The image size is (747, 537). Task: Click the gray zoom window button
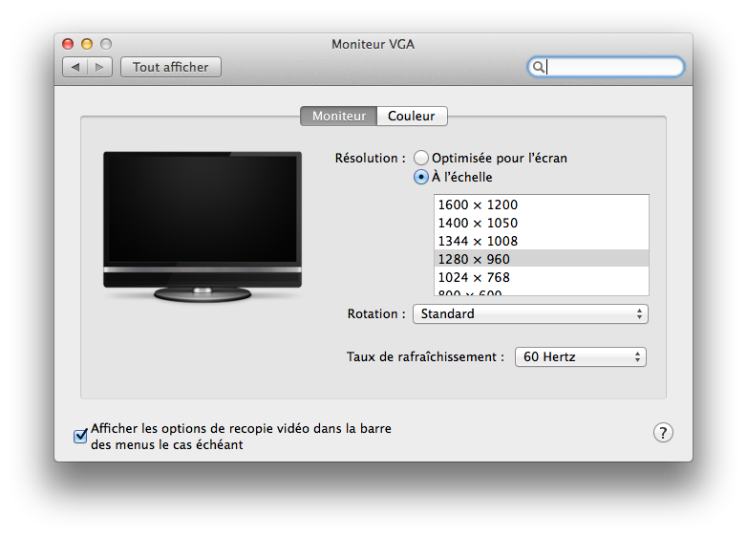point(106,44)
